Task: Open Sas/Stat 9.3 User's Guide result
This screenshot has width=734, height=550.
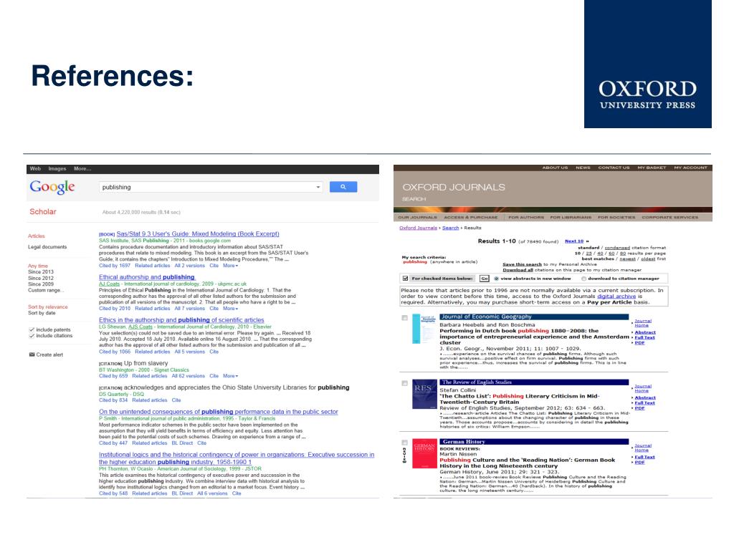Action: [198, 234]
